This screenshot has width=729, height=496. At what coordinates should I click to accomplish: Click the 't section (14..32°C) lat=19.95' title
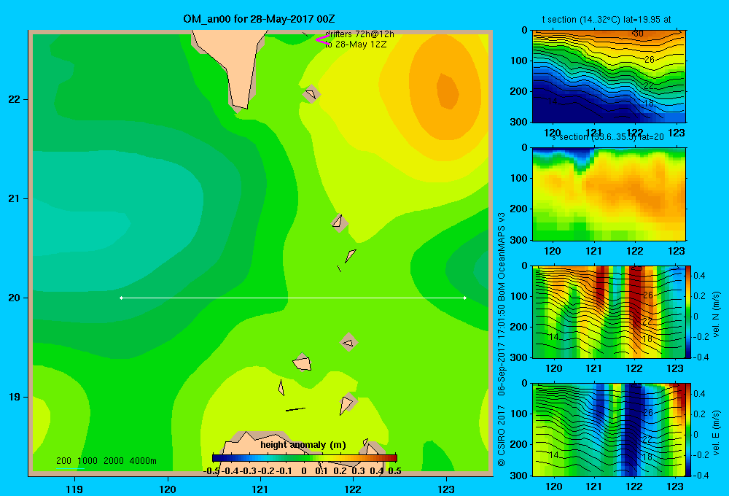[x=607, y=20]
